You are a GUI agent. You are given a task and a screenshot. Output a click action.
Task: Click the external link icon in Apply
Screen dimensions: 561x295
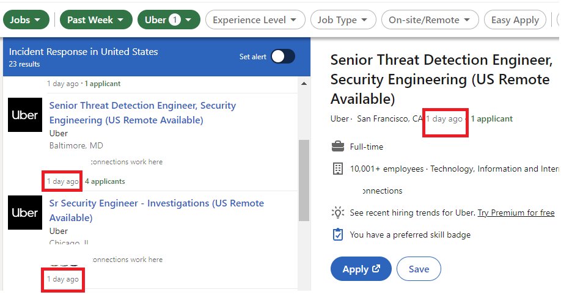tap(376, 269)
